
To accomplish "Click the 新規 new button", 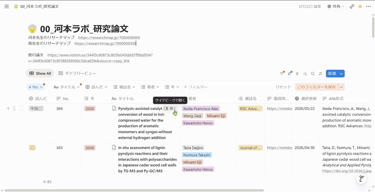I will click(x=332, y=74).
